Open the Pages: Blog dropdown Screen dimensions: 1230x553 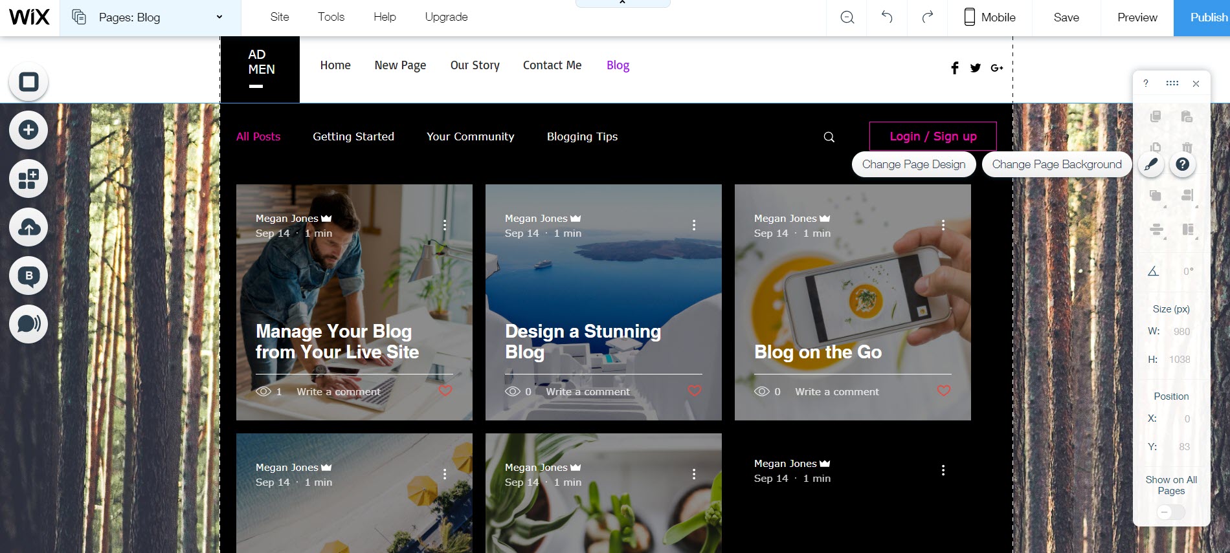pos(150,17)
